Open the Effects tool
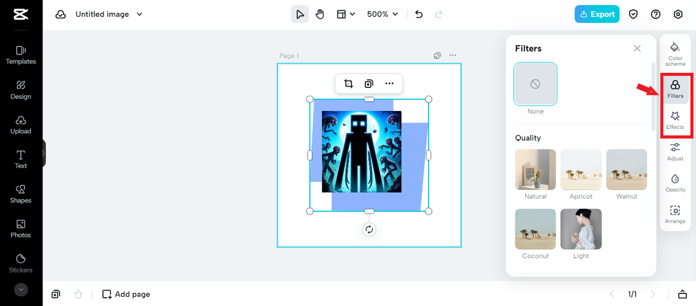The image size is (696, 306). 675,121
